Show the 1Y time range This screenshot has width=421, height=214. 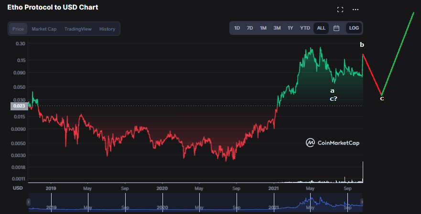tap(291, 28)
